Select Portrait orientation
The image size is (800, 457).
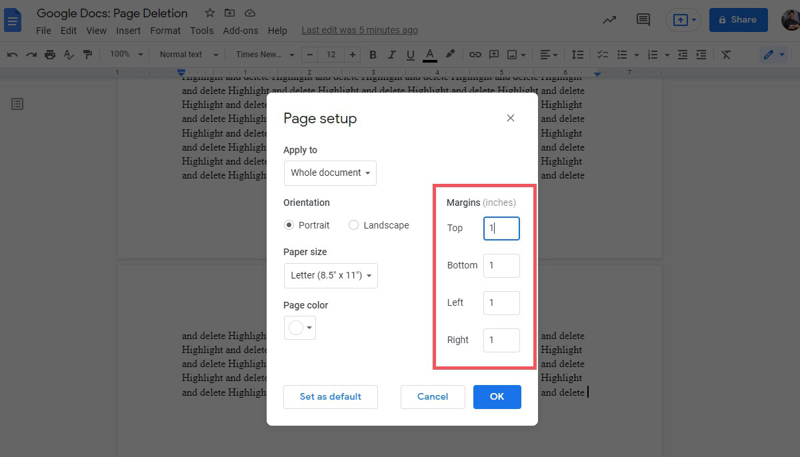(289, 225)
